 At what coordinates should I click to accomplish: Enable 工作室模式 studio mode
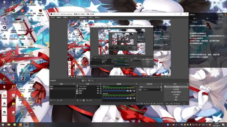tap(176, 95)
